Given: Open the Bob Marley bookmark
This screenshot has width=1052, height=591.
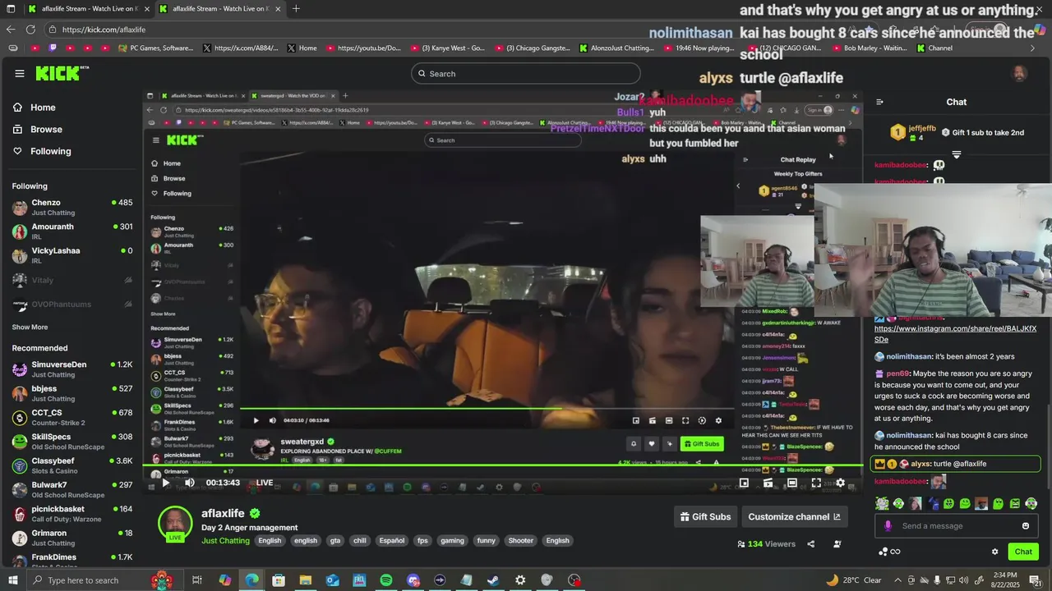Looking at the screenshot, I should (868, 48).
